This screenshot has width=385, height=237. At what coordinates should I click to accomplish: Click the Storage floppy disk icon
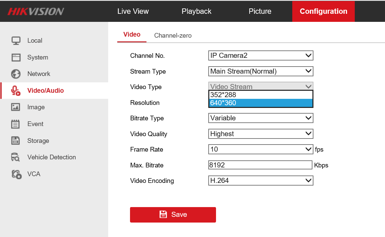16,141
